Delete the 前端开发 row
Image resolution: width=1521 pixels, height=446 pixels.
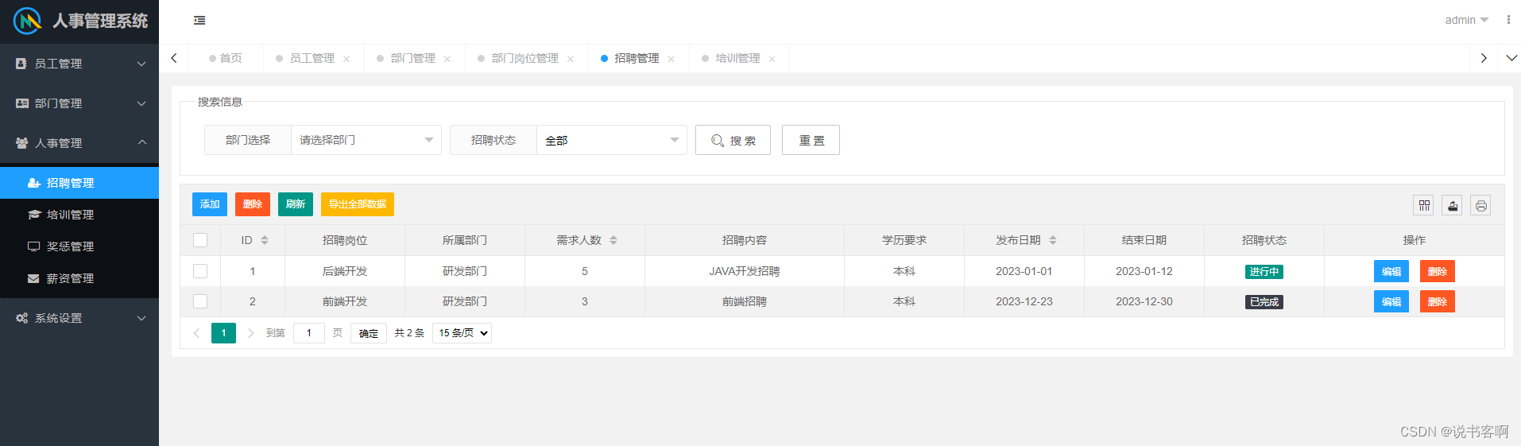(1438, 301)
